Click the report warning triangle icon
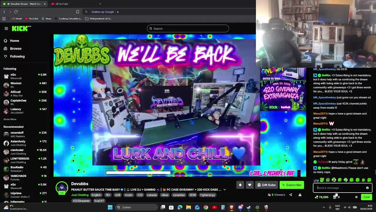The image size is (376, 212). [300, 195]
